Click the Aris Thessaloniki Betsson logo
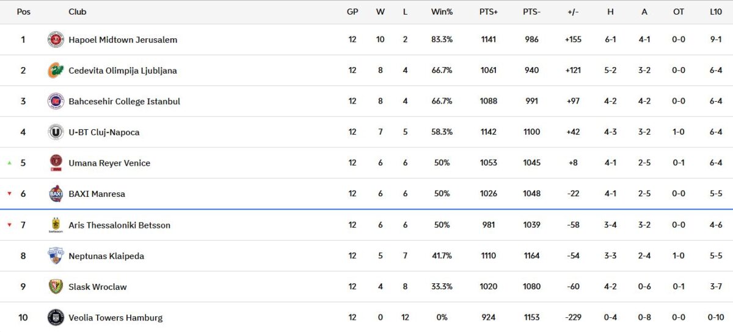The image size is (733, 332). click(56, 225)
